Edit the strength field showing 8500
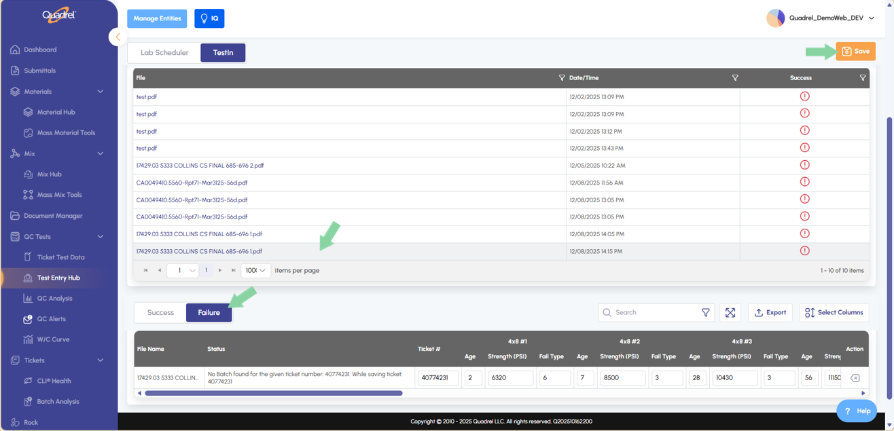The image size is (894, 431). tap(622, 378)
